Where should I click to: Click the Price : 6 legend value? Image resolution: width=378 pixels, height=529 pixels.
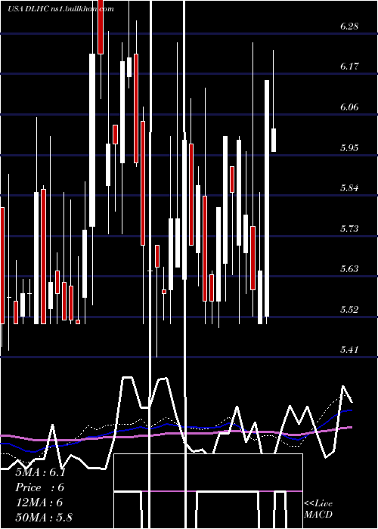[x=40, y=487]
